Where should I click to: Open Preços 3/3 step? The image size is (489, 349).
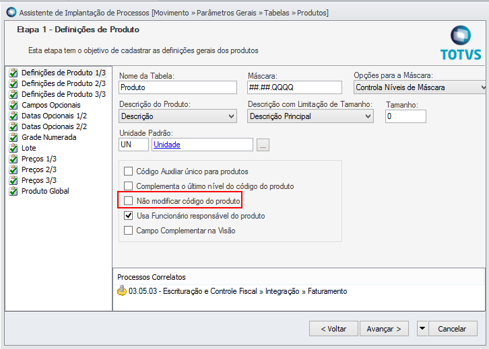coord(39,180)
